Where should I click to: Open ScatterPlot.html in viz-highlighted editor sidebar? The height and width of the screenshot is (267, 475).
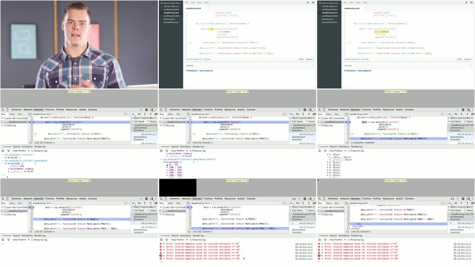pyautogui.click(x=171, y=22)
